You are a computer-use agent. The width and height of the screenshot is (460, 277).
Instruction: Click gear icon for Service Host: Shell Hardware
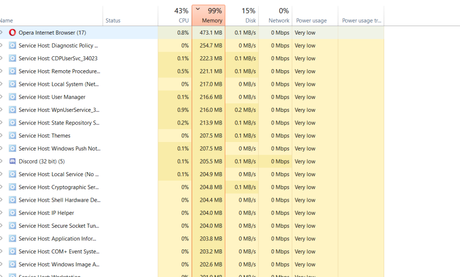tap(13, 200)
